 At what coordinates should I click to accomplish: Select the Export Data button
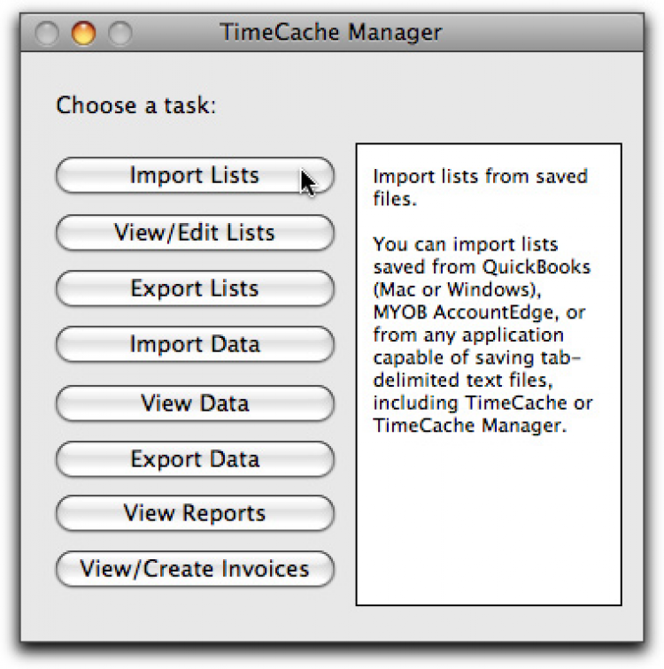[195, 459]
